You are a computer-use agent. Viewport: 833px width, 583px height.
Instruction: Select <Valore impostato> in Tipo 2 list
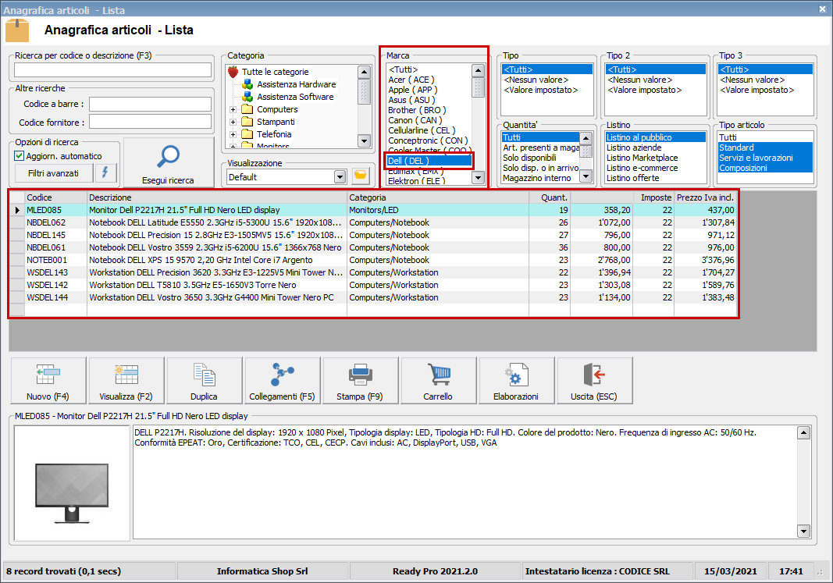[x=645, y=90]
